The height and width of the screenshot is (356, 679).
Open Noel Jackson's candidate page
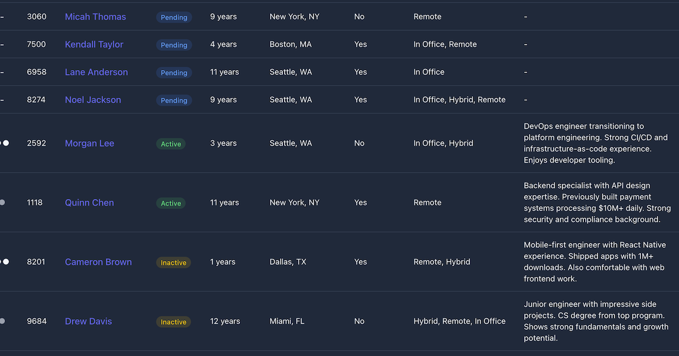(93, 100)
